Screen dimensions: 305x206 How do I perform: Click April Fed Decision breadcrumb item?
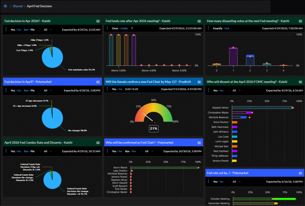coord(39,6)
